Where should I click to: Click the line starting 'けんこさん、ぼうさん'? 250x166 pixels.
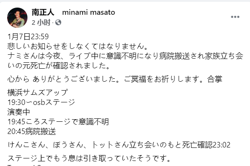119,145
